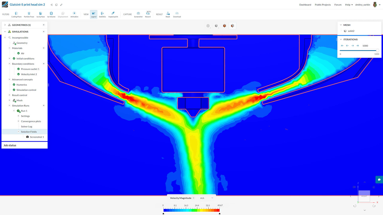Click the iterations slider handle

[378, 50]
